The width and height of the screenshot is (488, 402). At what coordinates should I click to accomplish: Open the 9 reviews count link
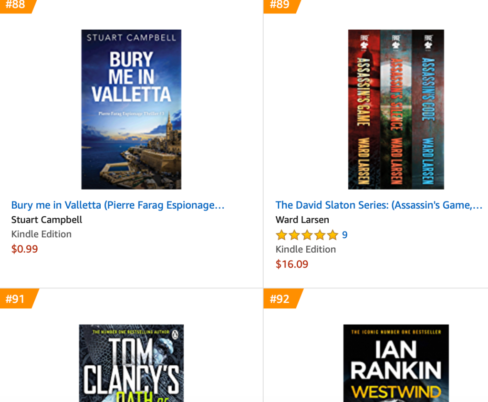tap(344, 235)
